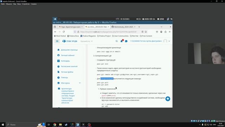225x127 pixels.
Task: Open messages chat bubble icon
Action: tap(126, 41)
